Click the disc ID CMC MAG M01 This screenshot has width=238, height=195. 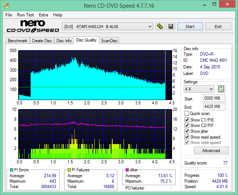click(213, 60)
